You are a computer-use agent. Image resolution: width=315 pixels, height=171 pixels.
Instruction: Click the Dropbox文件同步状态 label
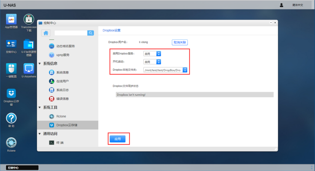(126, 86)
